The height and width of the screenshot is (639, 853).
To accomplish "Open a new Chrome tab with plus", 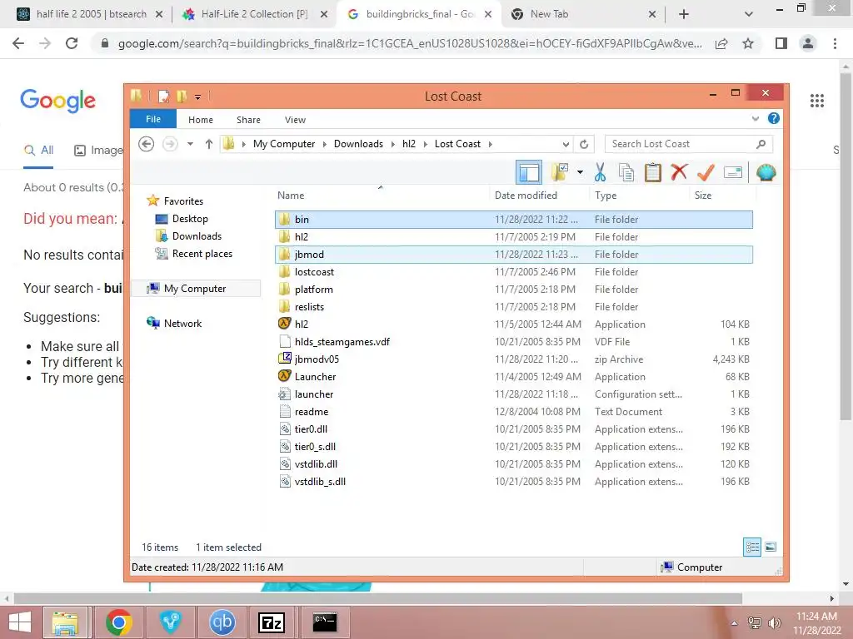I will pos(684,14).
